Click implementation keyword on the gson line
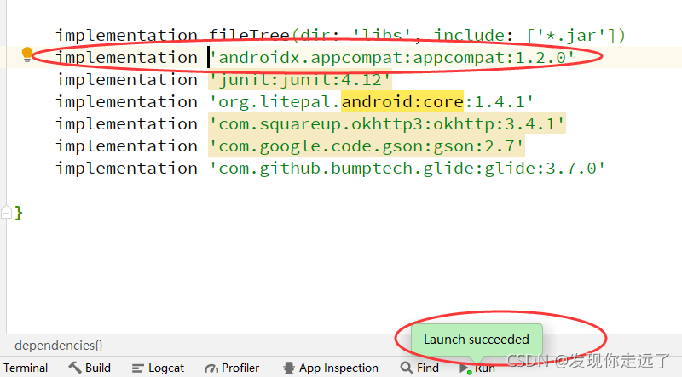This screenshot has width=682, height=377. [126, 146]
